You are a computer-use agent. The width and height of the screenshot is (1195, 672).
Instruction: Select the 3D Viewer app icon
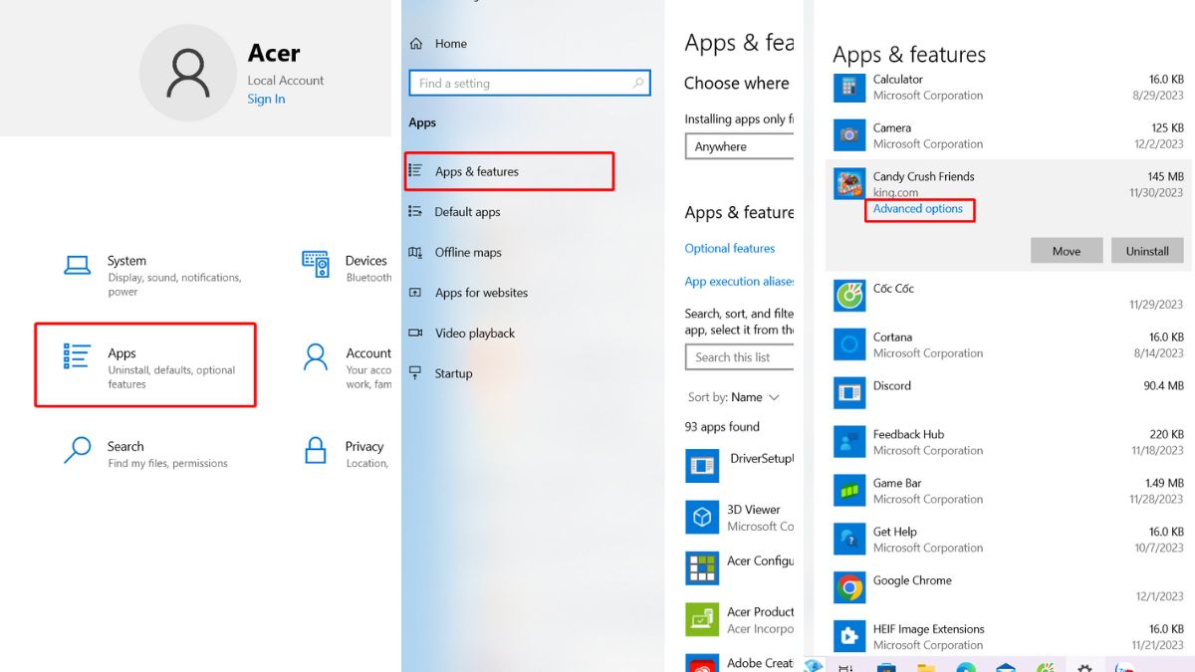pos(702,517)
